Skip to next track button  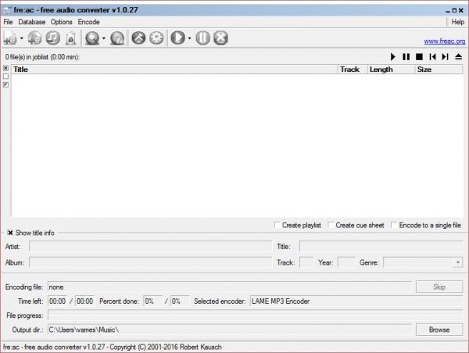pos(446,57)
